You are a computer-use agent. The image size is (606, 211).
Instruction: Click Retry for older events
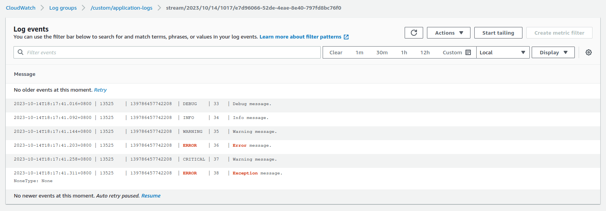100,90
